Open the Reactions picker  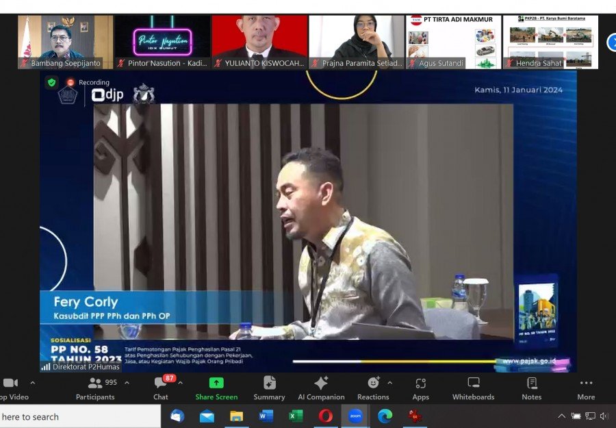coord(373,388)
